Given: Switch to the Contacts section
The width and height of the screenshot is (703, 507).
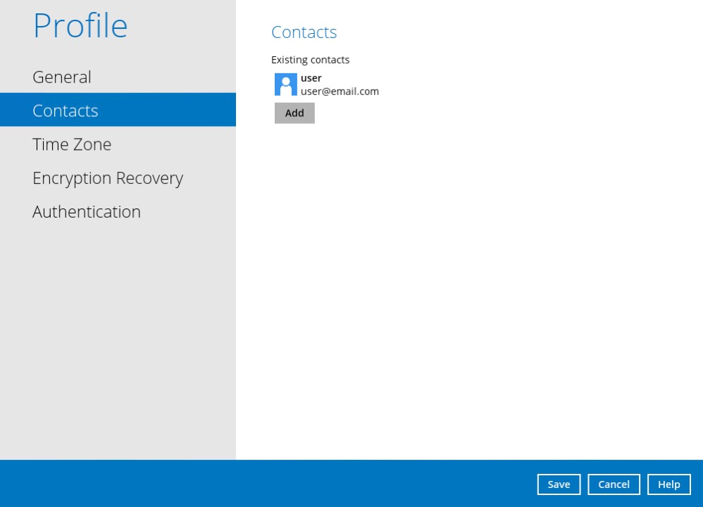Looking at the screenshot, I should [65, 110].
